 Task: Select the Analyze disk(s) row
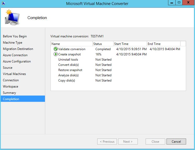click(118, 75)
